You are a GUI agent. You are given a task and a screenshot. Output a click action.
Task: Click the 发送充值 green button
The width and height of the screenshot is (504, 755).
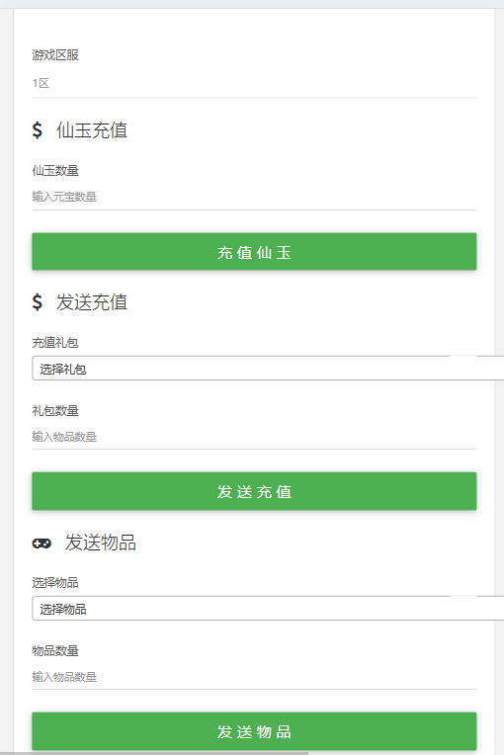[x=254, y=491]
